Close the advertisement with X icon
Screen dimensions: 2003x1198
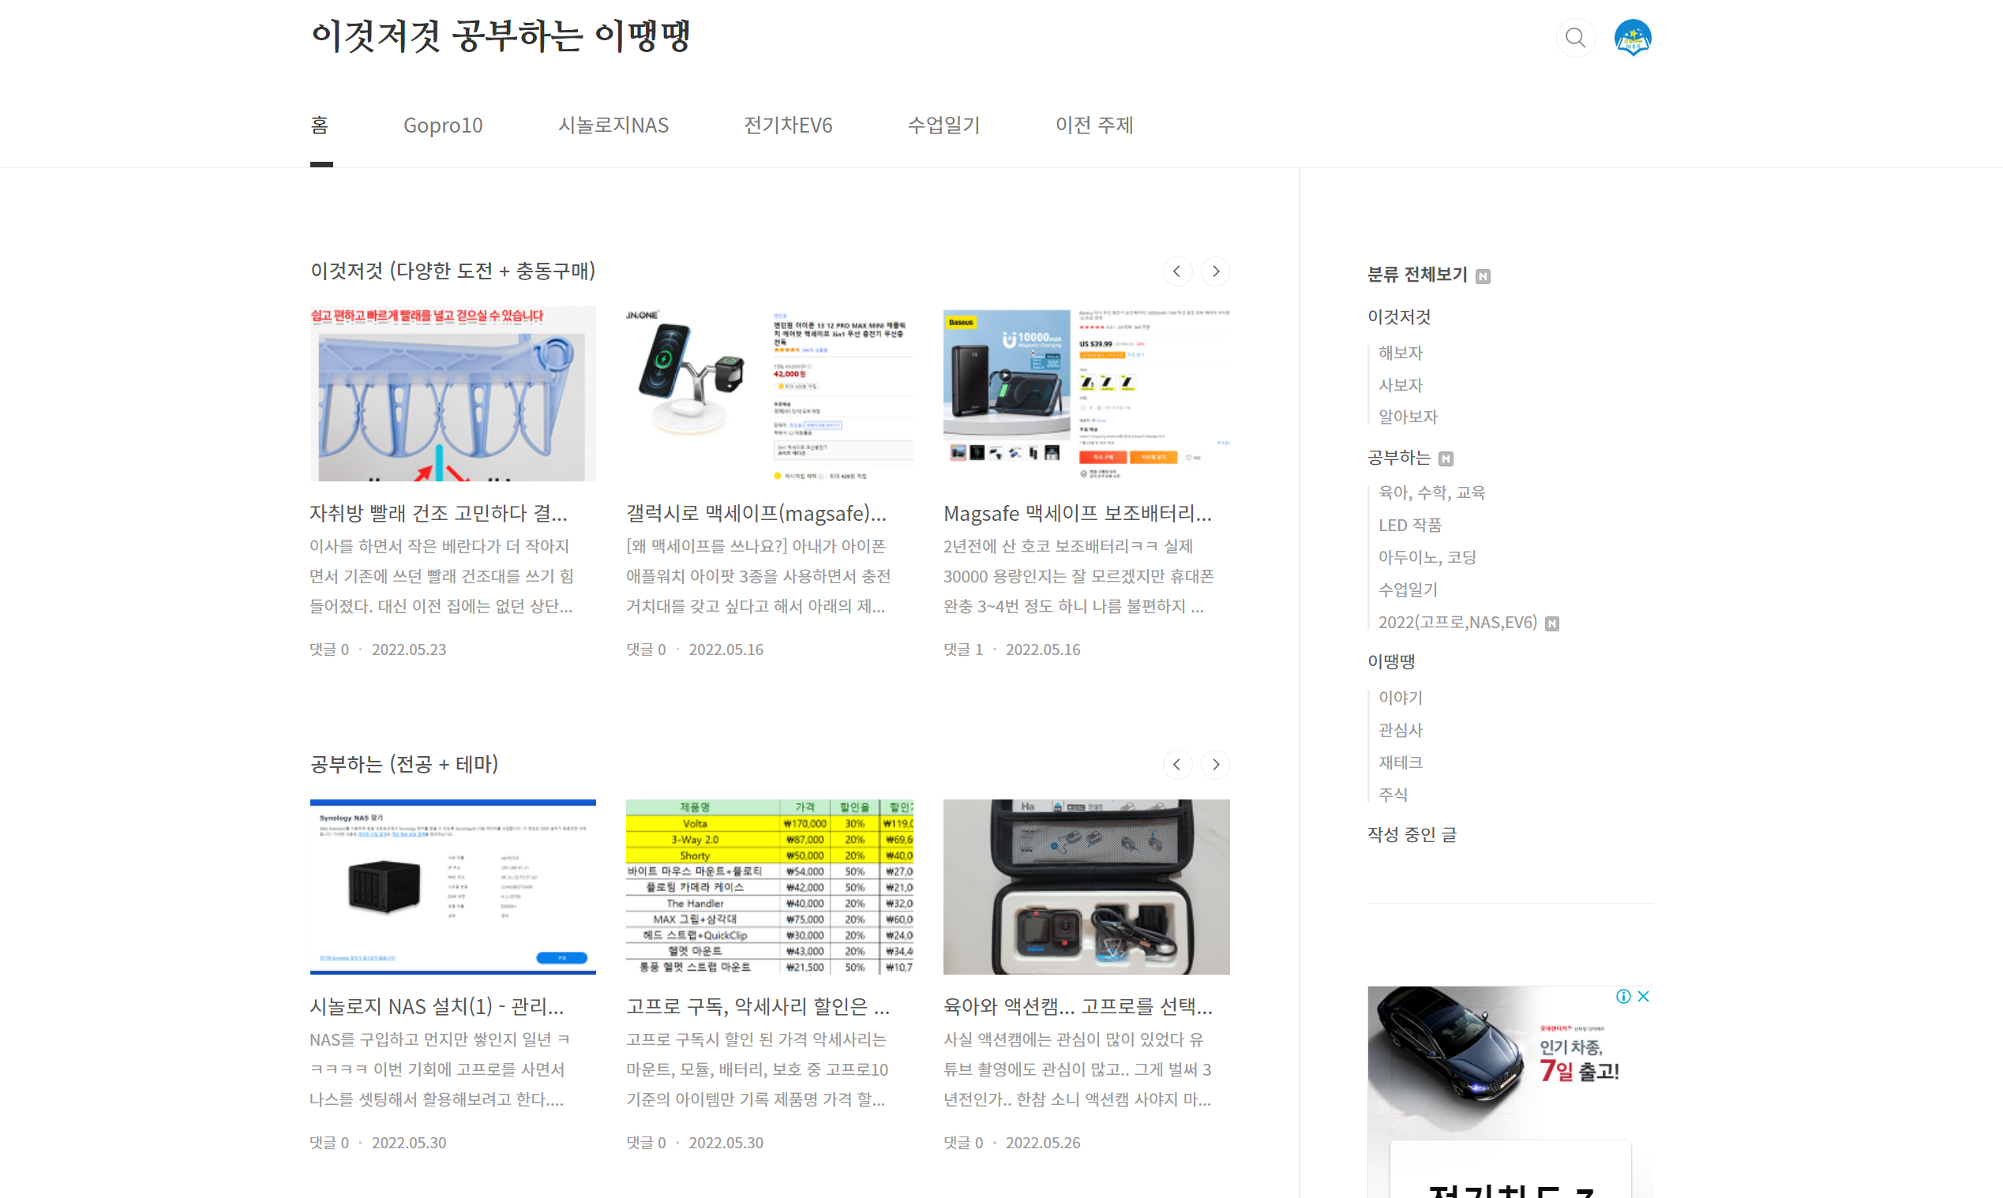pyautogui.click(x=1643, y=996)
